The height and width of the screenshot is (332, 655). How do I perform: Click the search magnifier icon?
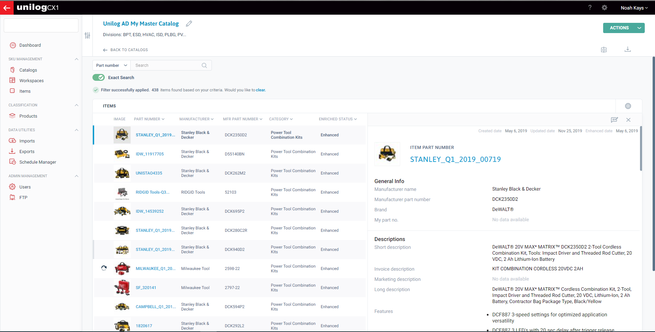pyautogui.click(x=204, y=65)
